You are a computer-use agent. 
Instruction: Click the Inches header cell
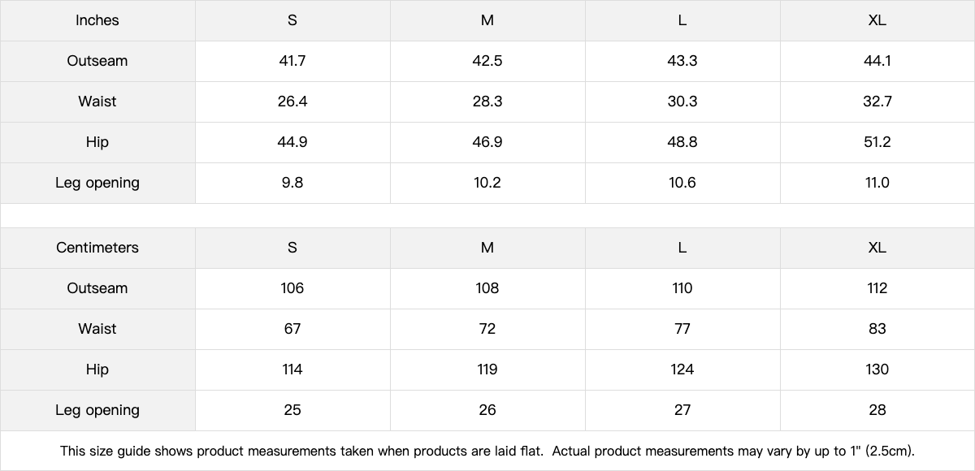97,20
